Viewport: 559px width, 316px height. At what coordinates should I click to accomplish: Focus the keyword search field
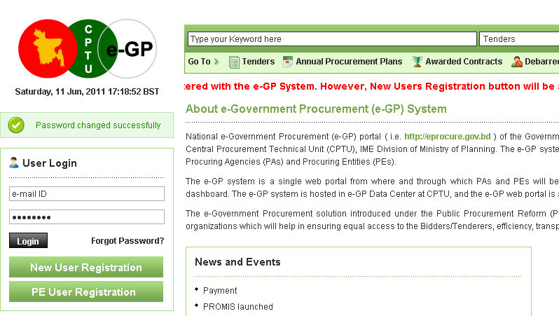click(x=332, y=39)
